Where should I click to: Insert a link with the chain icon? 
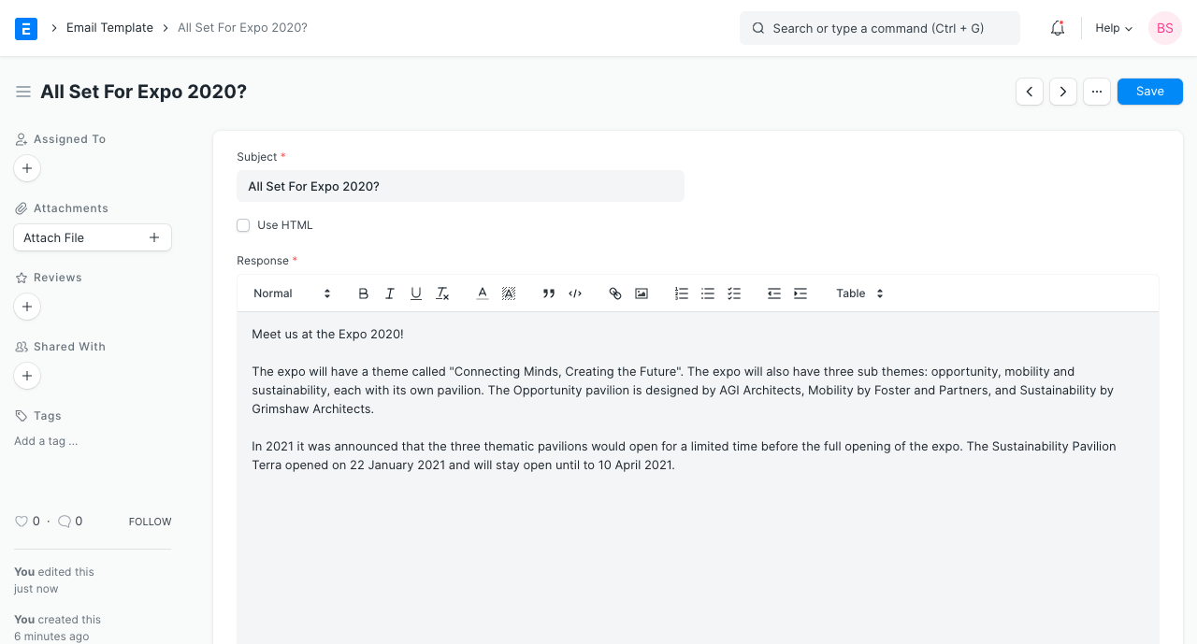(x=614, y=293)
